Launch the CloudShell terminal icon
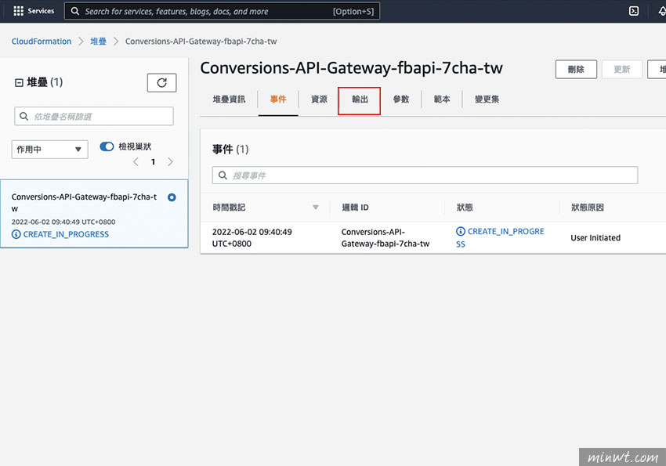Viewport: 666px width, 466px height. click(634, 11)
